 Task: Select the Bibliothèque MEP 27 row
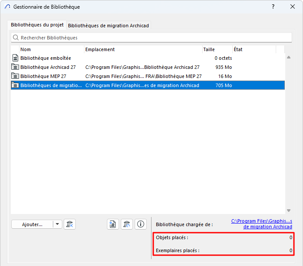click(x=148, y=76)
